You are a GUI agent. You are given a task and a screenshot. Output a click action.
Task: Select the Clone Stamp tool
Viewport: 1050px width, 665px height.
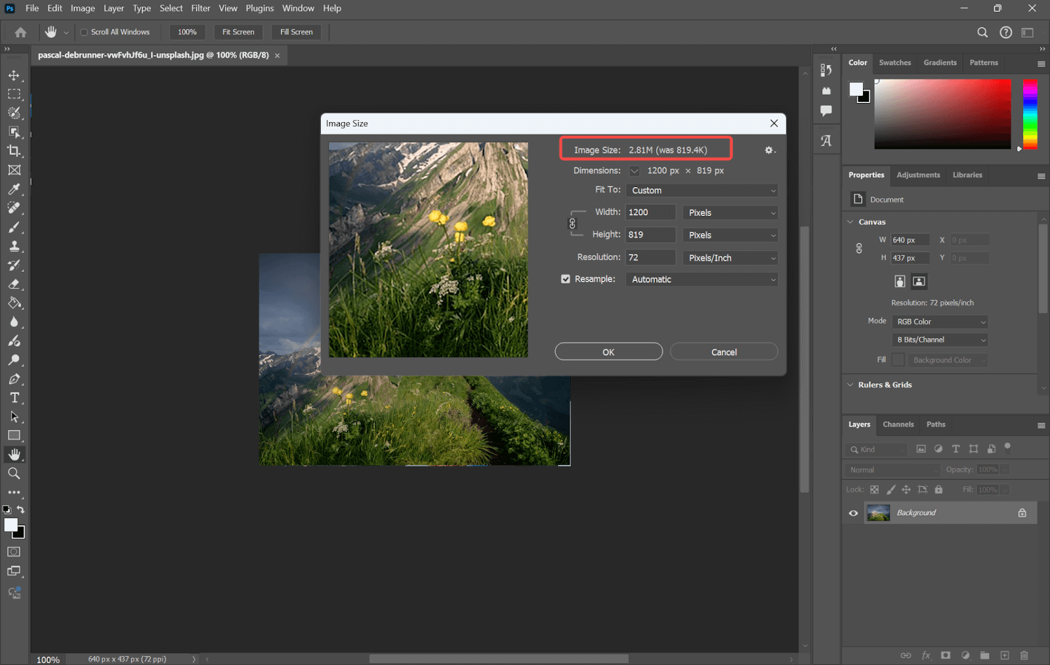(x=14, y=246)
